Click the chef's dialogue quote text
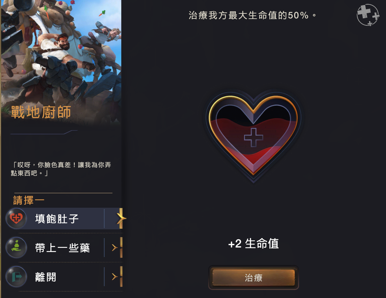Screen dimensions: 386x298 (61, 169)
